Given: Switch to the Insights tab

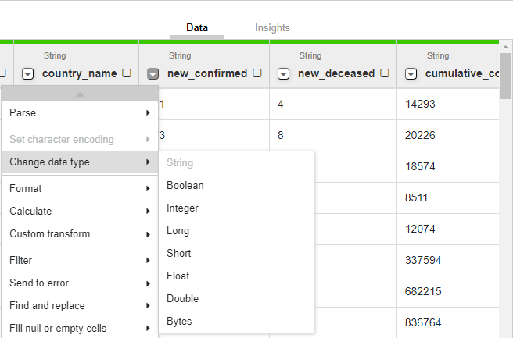Looking at the screenshot, I should tap(272, 28).
